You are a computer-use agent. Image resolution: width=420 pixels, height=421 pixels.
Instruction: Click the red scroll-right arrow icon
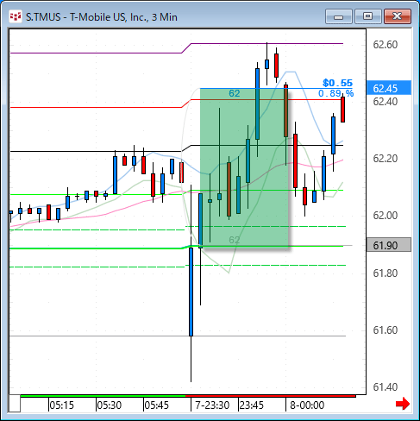(403, 404)
